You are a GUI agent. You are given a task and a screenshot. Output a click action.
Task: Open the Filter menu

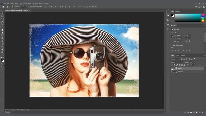tap(30, 4)
